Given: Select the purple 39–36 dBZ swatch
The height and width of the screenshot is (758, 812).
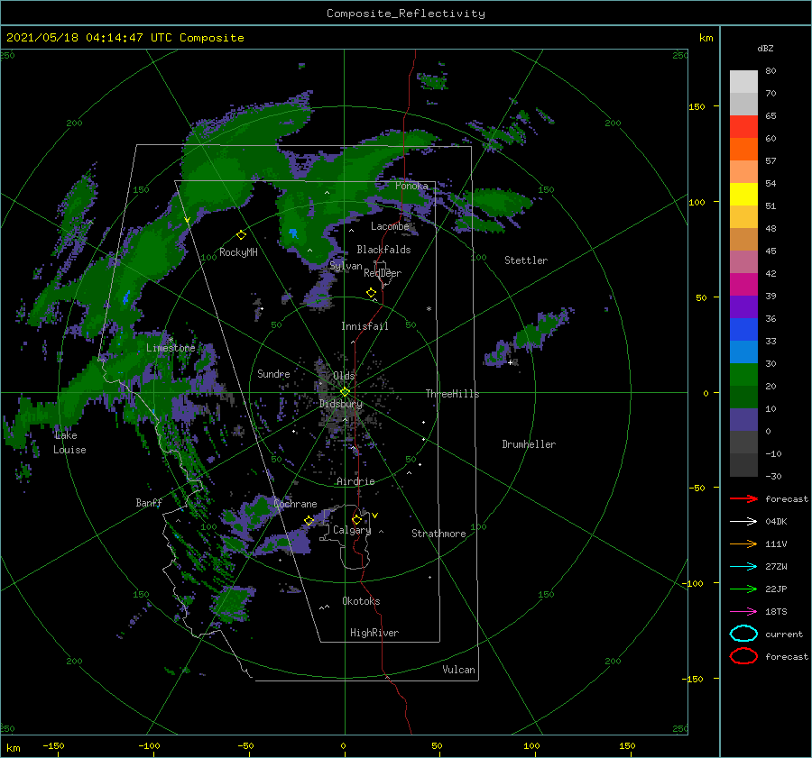Looking at the screenshot, I should (743, 307).
